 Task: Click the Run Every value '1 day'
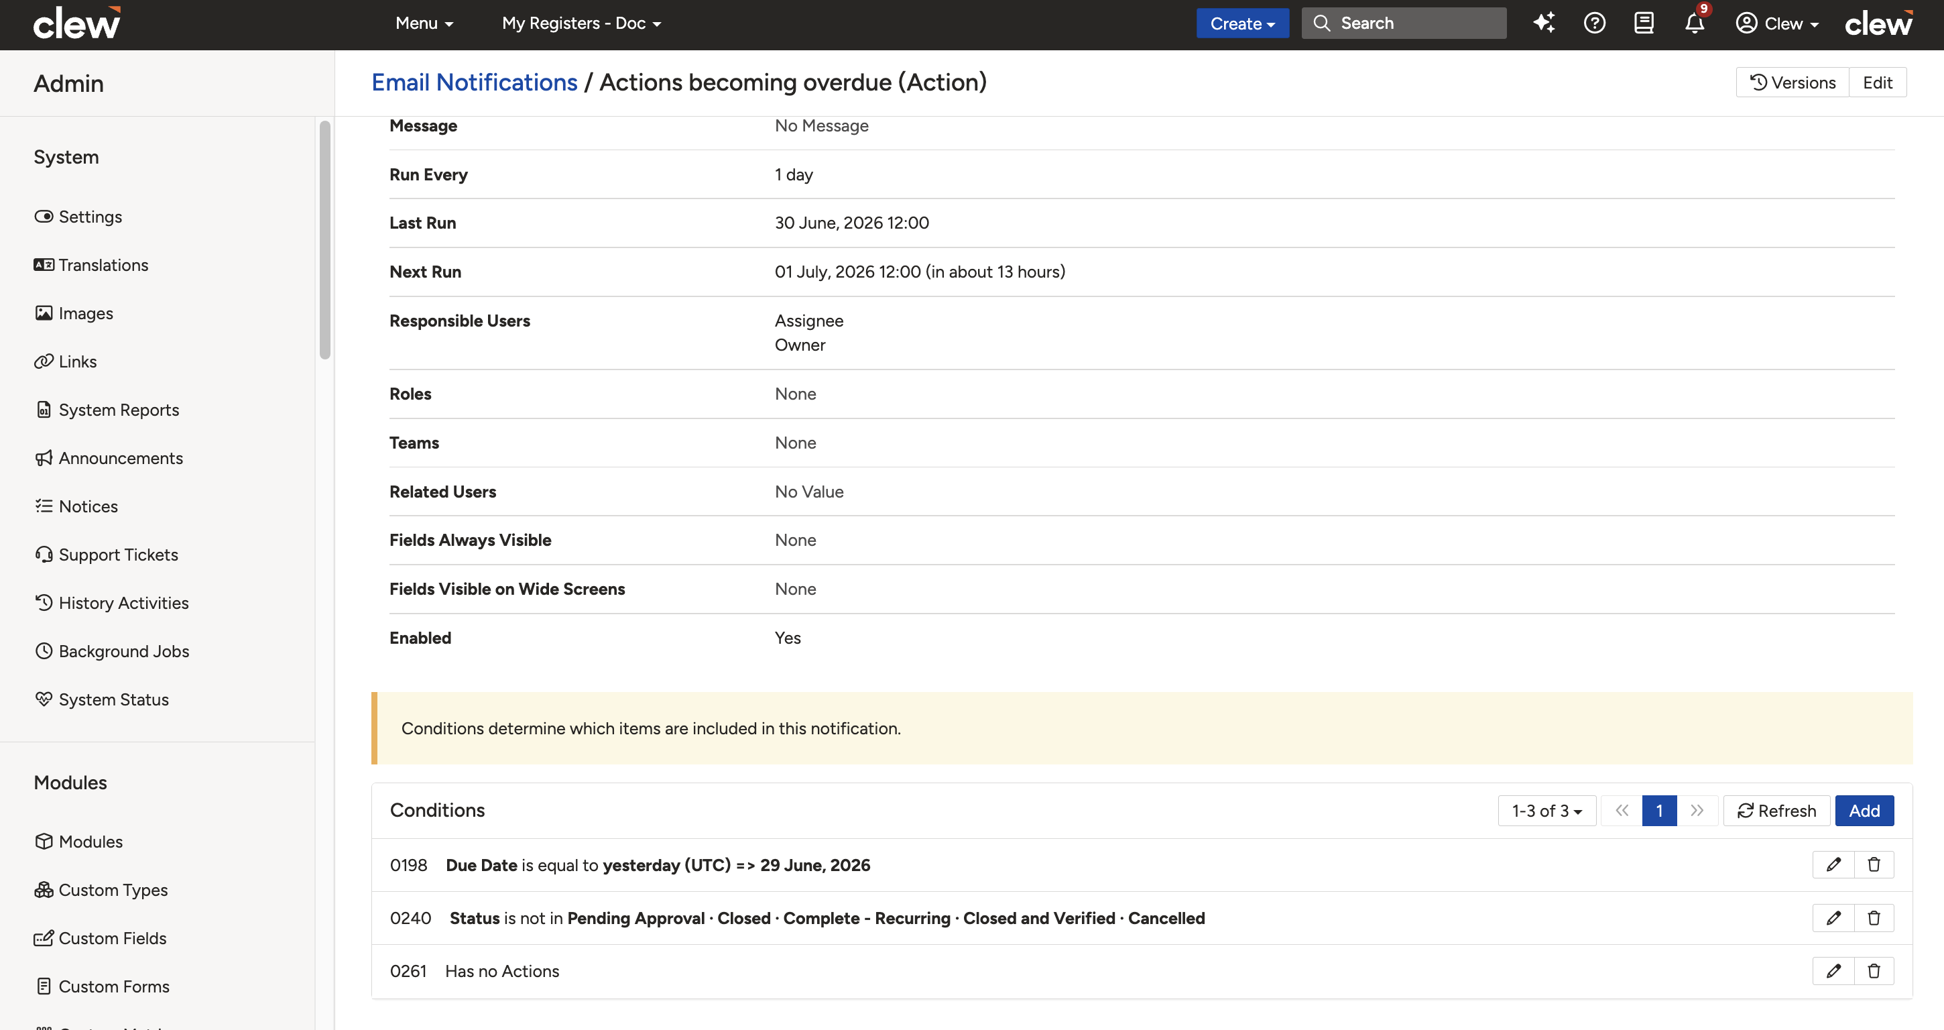click(x=794, y=174)
